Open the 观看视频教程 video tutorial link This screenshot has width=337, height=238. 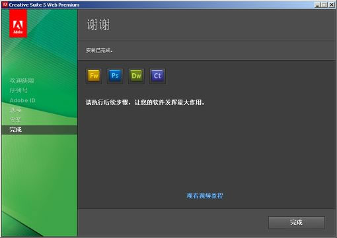tap(205, 196)
